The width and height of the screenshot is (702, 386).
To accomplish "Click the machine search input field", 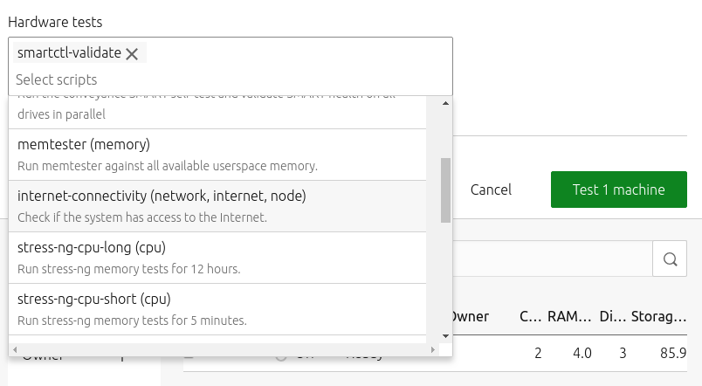I will 550,259.
